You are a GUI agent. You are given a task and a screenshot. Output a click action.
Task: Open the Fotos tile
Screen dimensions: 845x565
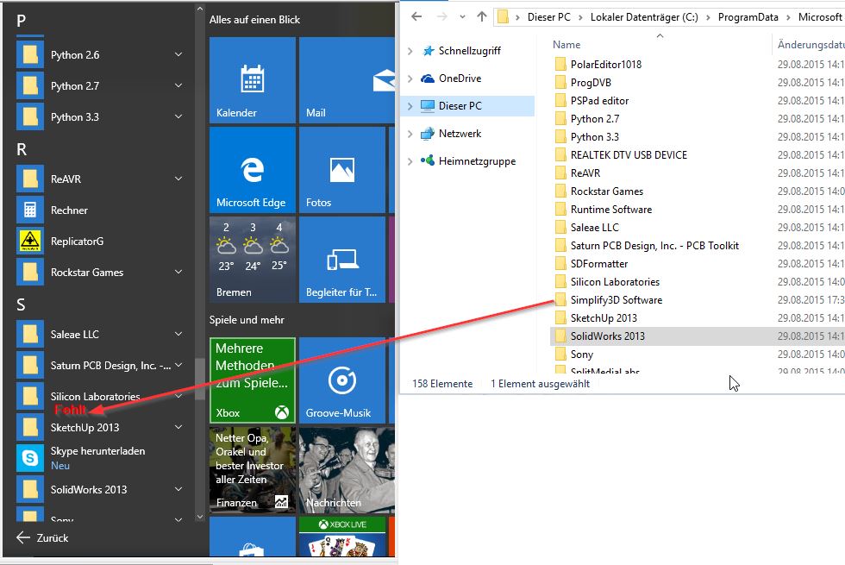(x=342, y=170)
